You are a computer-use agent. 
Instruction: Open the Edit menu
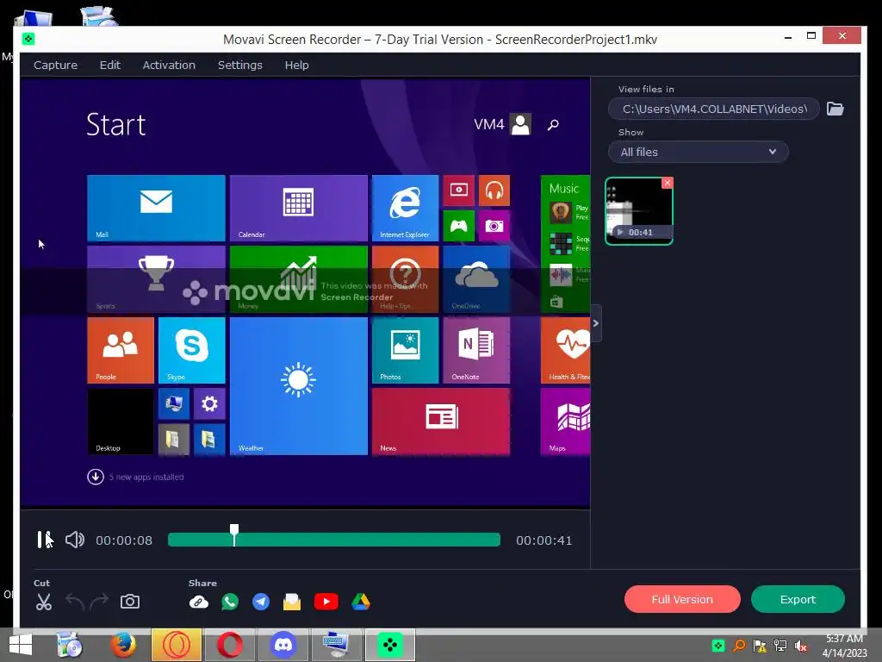click(109, 65)
